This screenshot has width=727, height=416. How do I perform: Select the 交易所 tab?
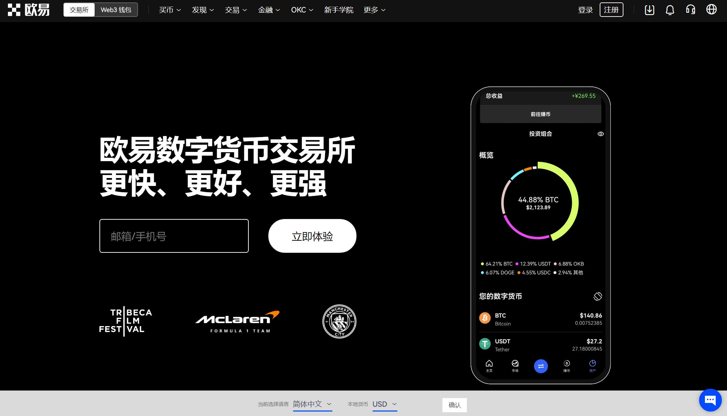[79, 10]
